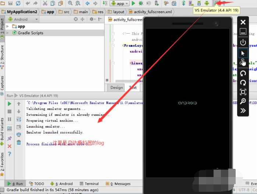Expand the Gradle Scripts node
The width and height of the screenshot is (257, 194).
(x=8, y=33)
